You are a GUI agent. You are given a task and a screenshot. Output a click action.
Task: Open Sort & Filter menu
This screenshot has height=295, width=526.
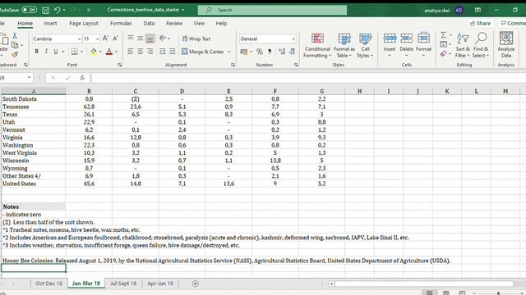pyautogui.click(x=463, y=46)
